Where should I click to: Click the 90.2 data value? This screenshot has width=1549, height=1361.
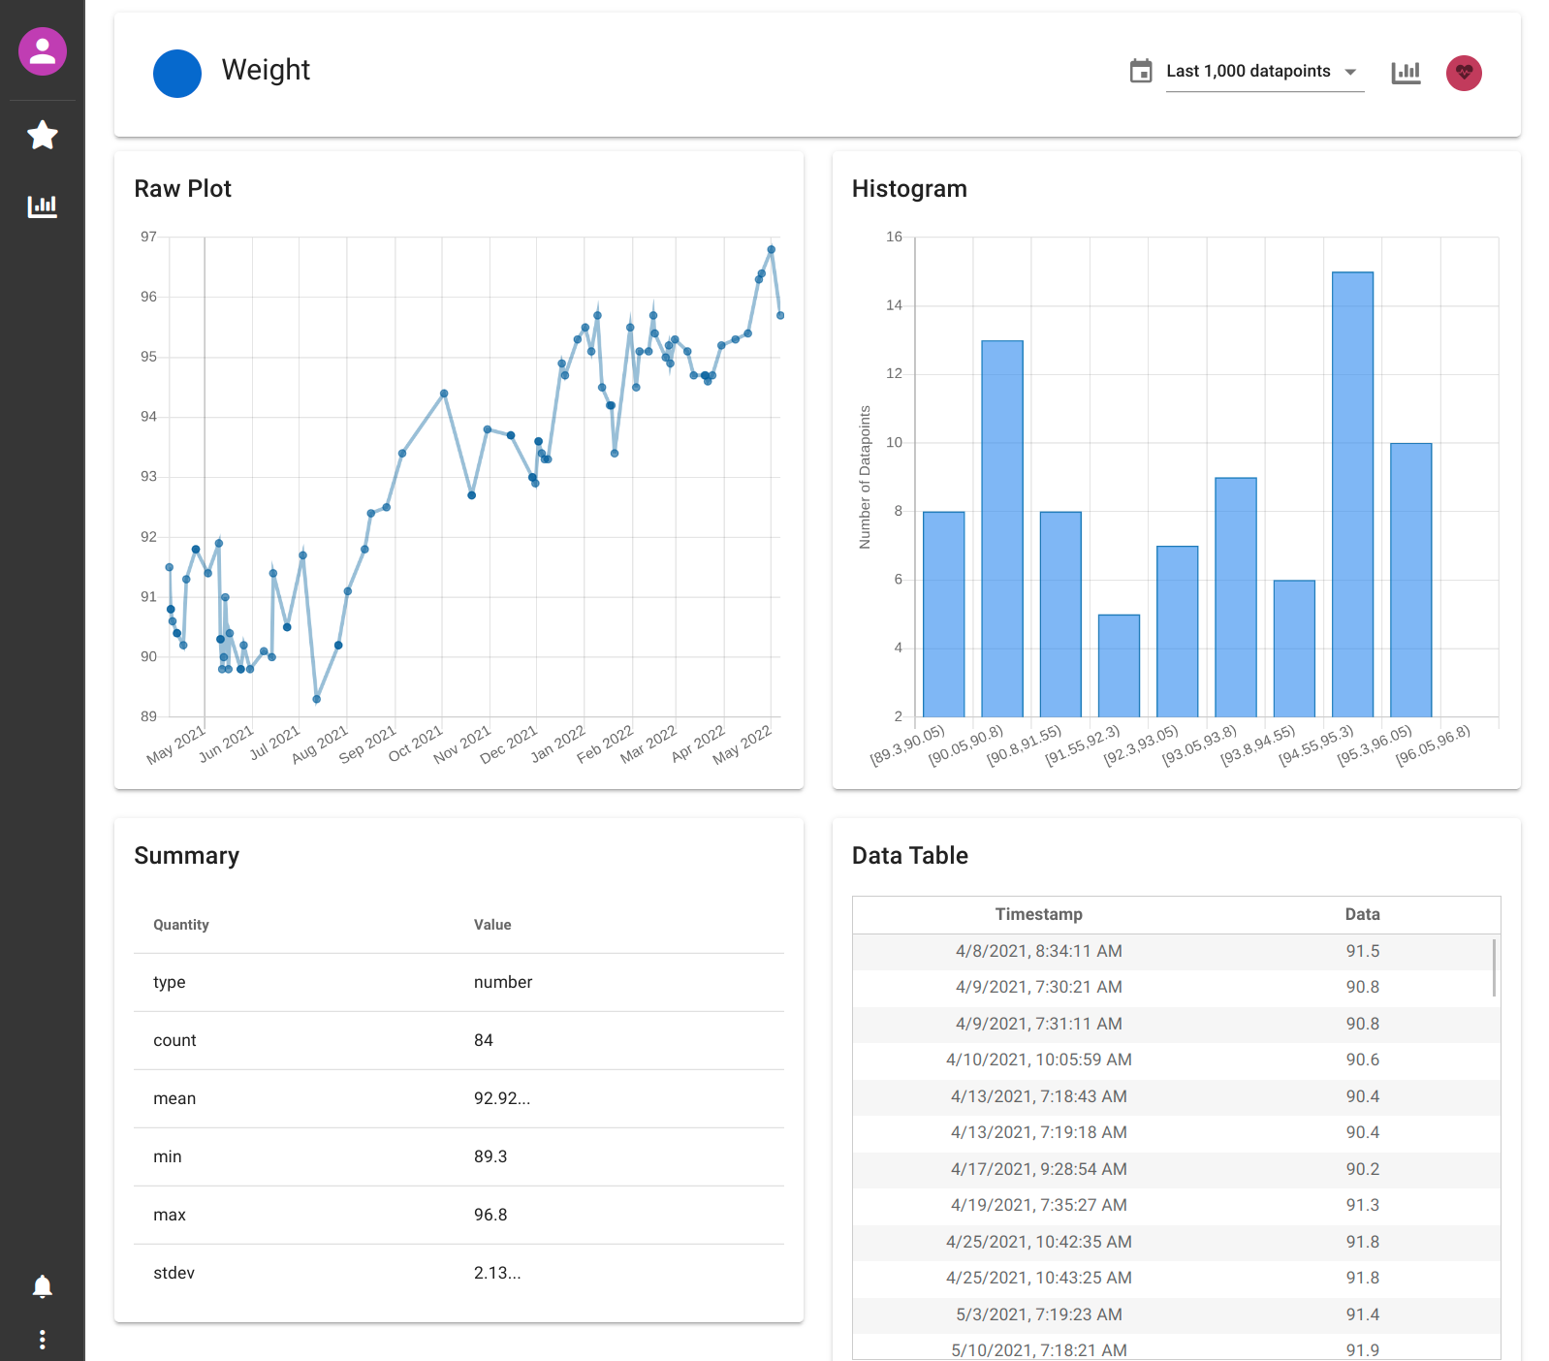(1362, 1169)
